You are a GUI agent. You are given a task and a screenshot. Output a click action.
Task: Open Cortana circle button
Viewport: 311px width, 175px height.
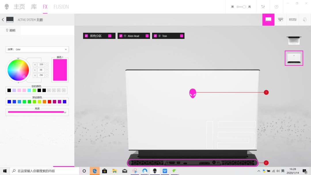point(84,171)
